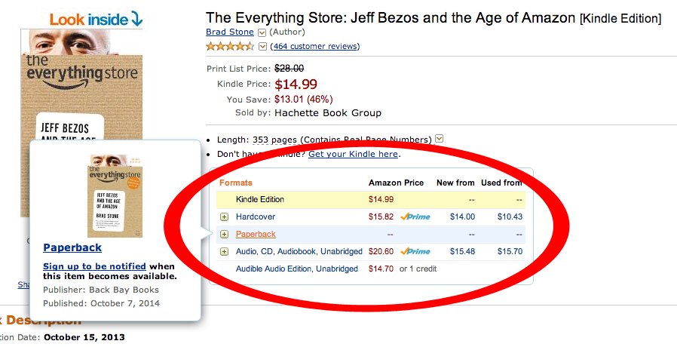Open the dropdown next to star ratings
The width and height of the screenshot is (677, 347).
click(x=262, y=46)
